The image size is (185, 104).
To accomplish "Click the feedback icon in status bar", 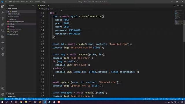I will tap(179, 99).
